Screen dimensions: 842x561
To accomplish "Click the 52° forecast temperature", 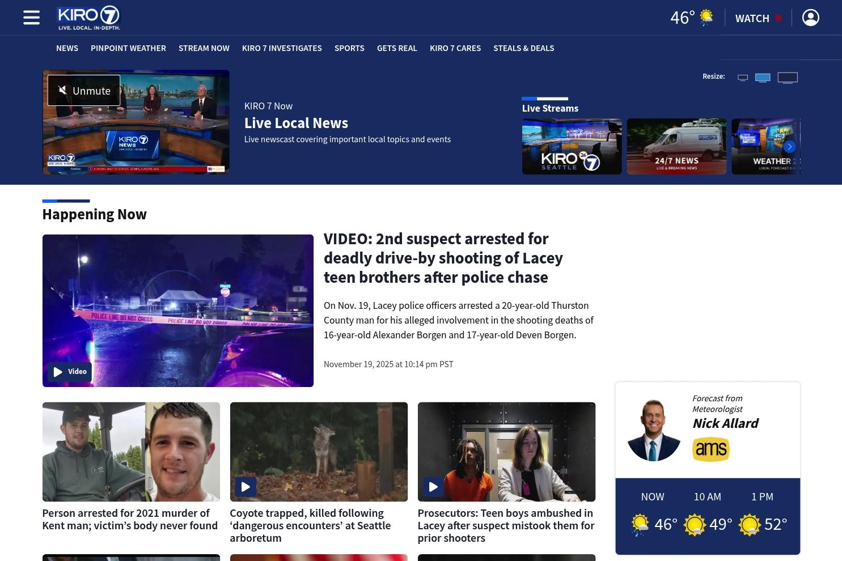I will point(776,524).
